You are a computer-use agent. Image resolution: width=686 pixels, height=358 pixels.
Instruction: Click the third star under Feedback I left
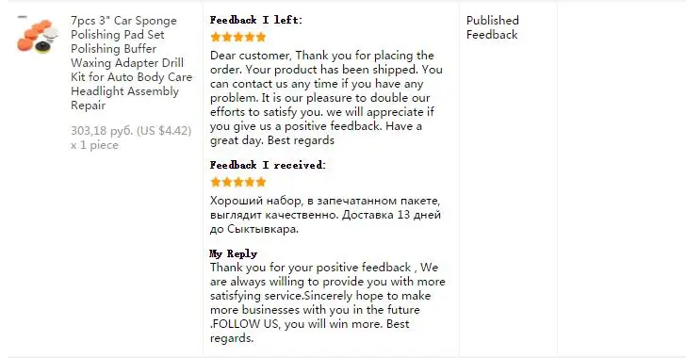coord(238,37)
